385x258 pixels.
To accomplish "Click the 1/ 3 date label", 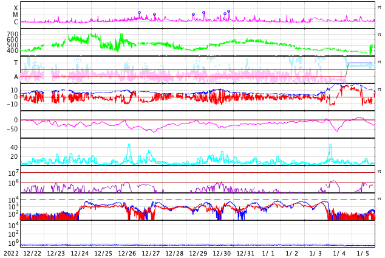I will tap(316, 254).
